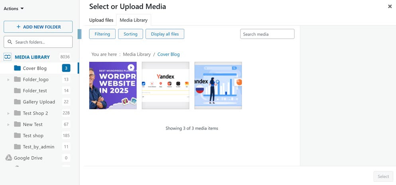Viewport: 396px width, 185px height.
Task: Click the Test_by_admin folder icon
Action: click(x=17, y=147)
